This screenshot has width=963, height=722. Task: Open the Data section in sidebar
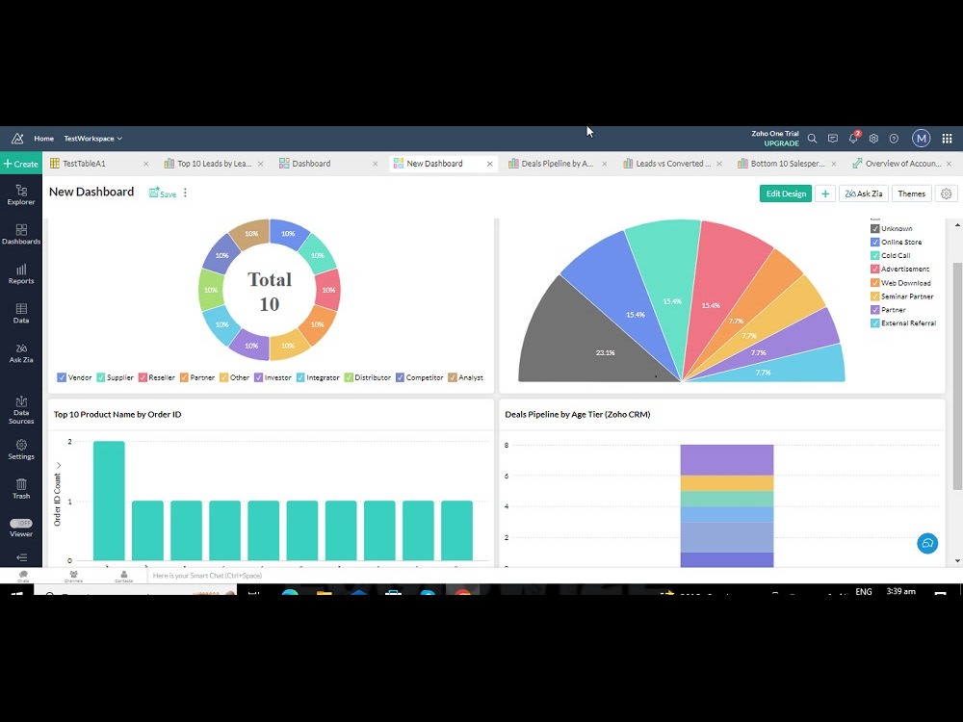[21, 313]
